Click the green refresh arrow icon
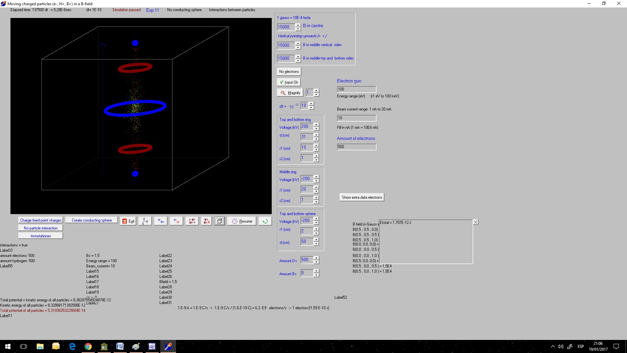This screenshot has height=353, width=627. point(265,221)
